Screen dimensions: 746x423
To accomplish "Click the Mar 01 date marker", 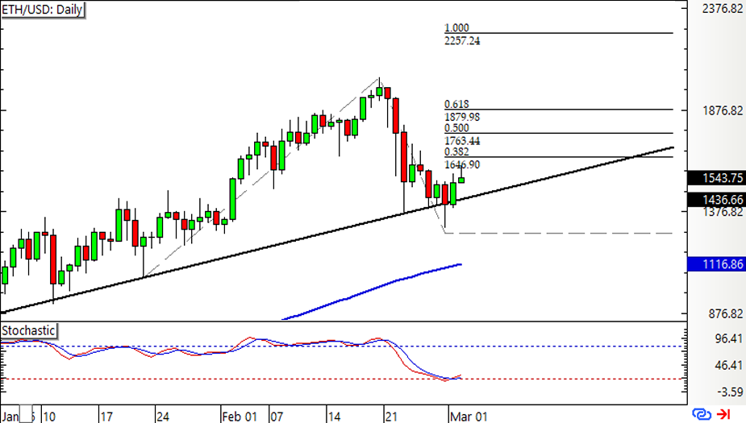I will 468,417.
